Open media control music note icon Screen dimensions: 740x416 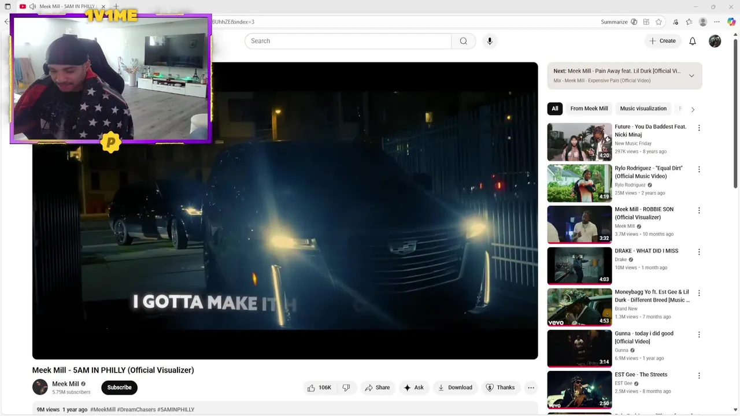click(x=676, y=22)
